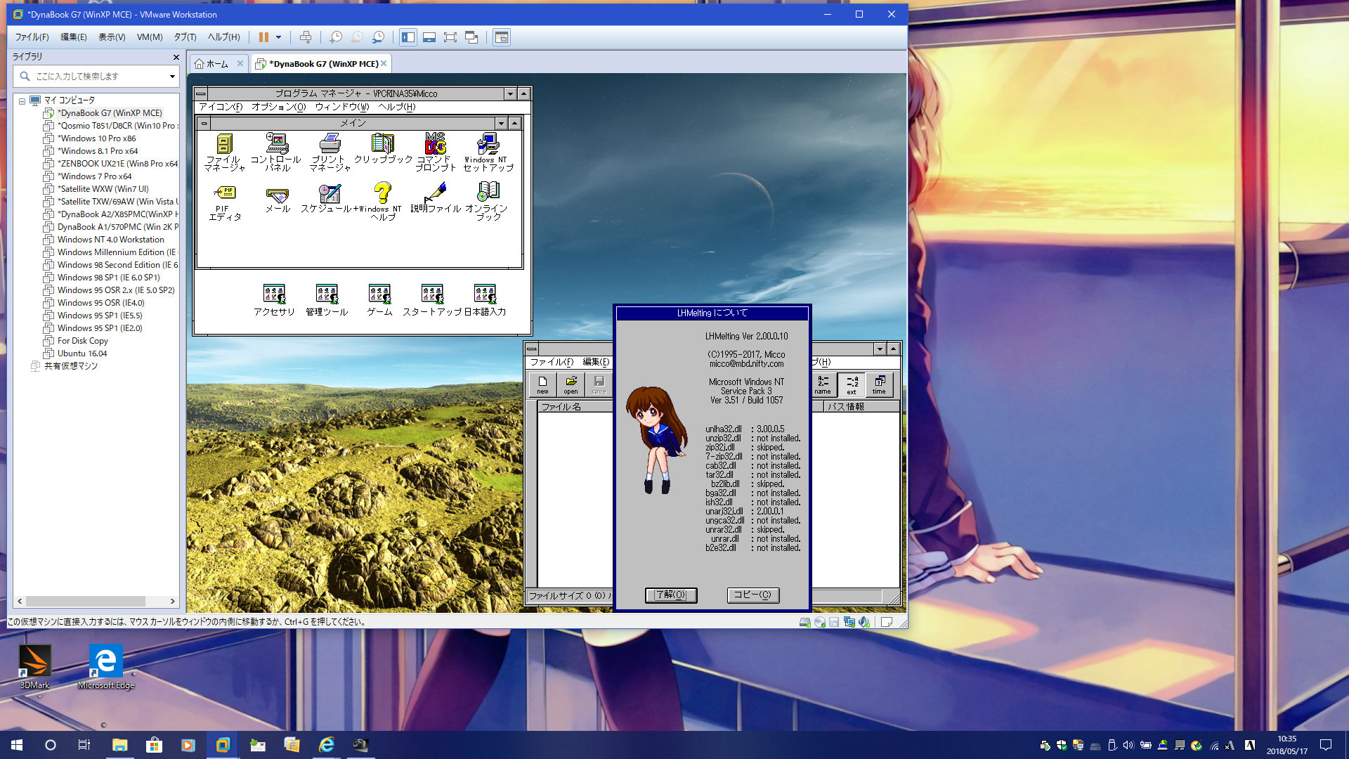This screenshot has height=759, width=1349.
Task: Close the ライブラリ panel
Action: click(176, 57)
